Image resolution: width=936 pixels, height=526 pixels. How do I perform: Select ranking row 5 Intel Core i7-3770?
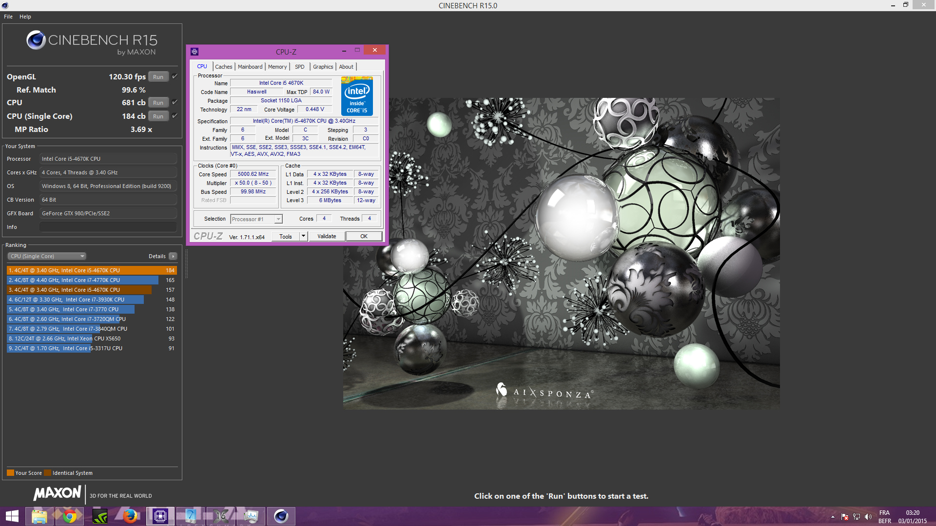pyautogui.click(x=92, y=309)
